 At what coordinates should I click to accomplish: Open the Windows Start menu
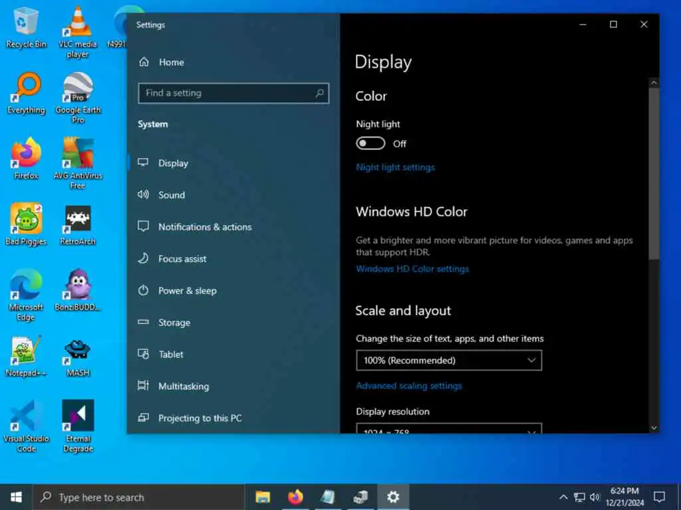16,497
